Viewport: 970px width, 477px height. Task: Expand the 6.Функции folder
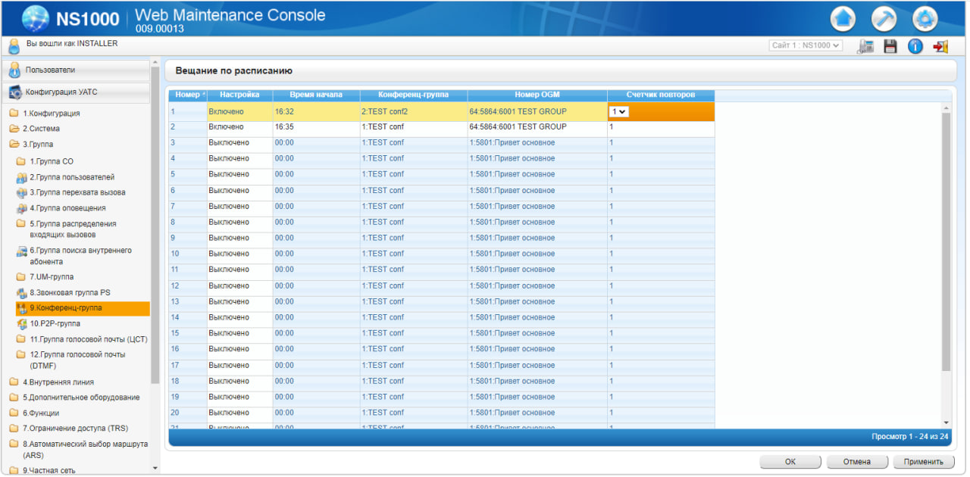[x=14, y=413]
